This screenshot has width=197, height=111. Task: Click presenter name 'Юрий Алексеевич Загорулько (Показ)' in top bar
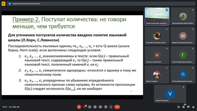pos(26,4)
